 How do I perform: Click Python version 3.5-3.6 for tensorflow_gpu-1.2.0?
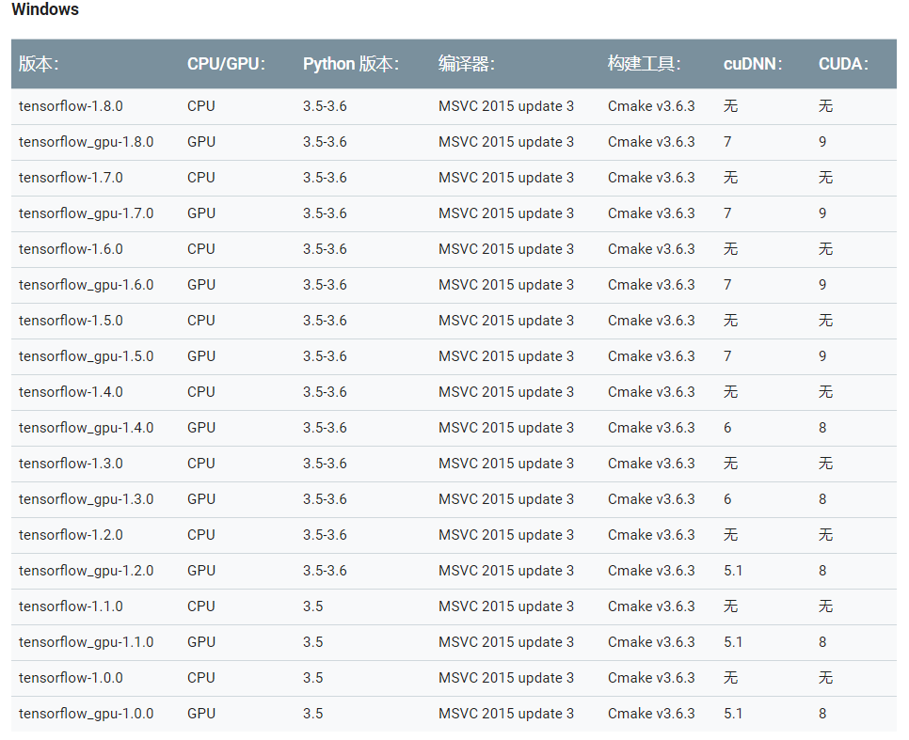(325, 571)
